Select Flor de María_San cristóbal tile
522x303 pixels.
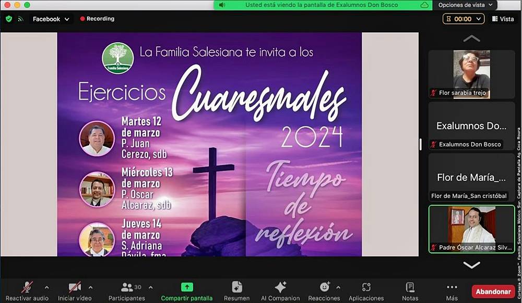[x=471, y=177]
